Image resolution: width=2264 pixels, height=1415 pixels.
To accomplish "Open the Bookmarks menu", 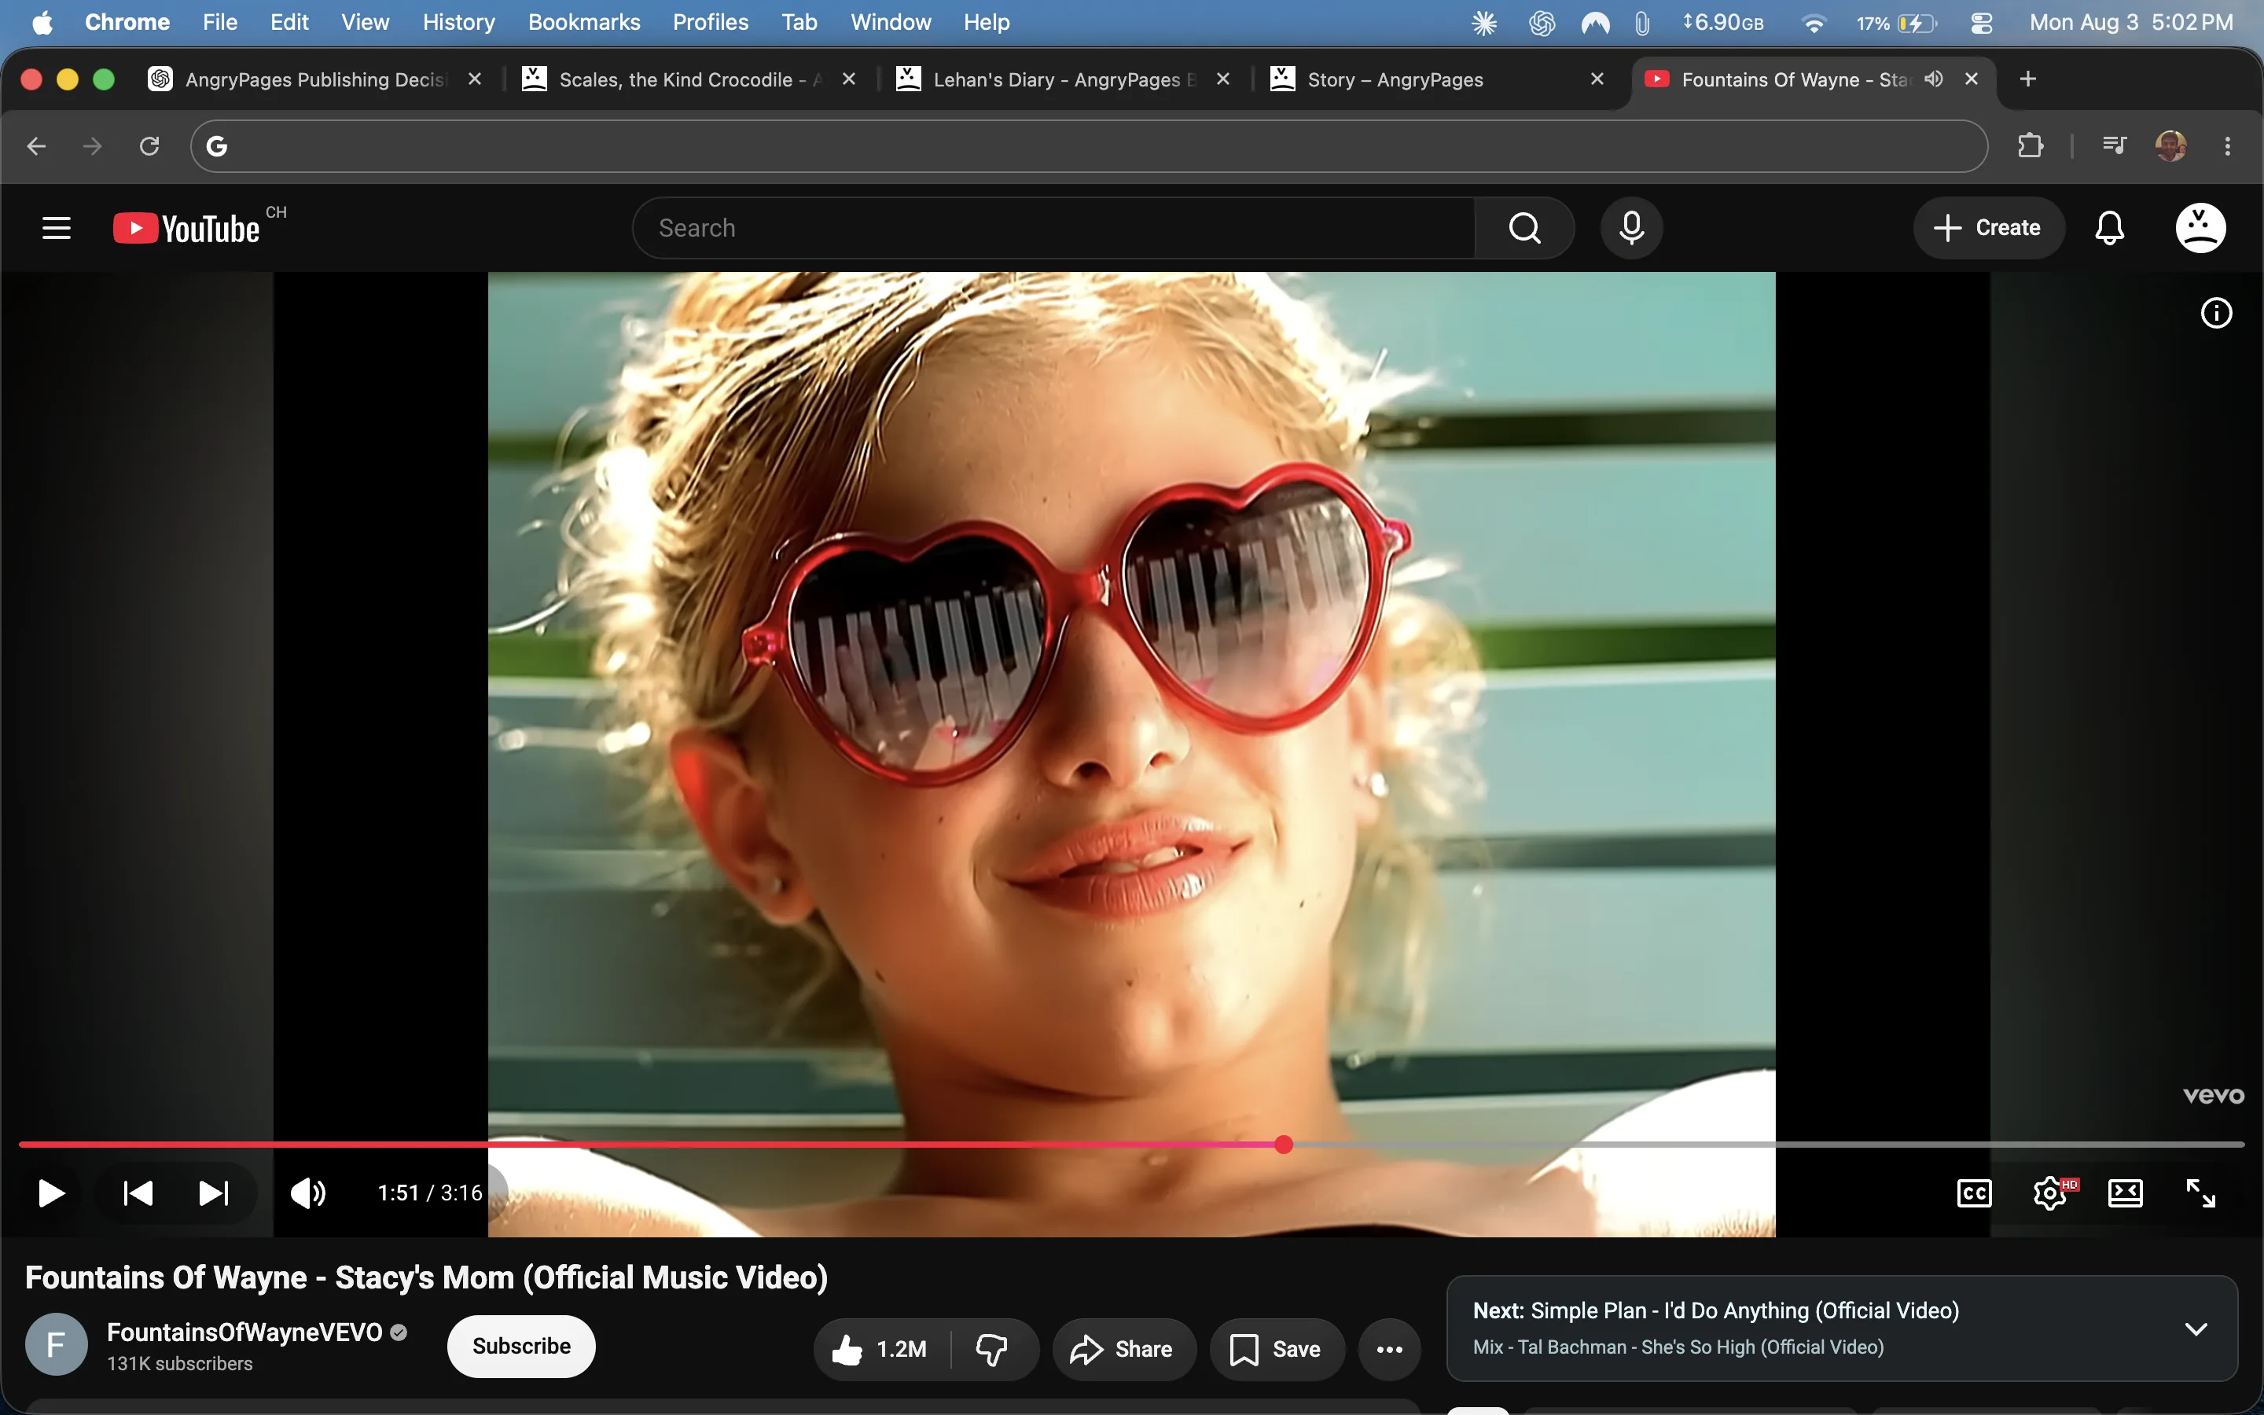I will point(584,23).
